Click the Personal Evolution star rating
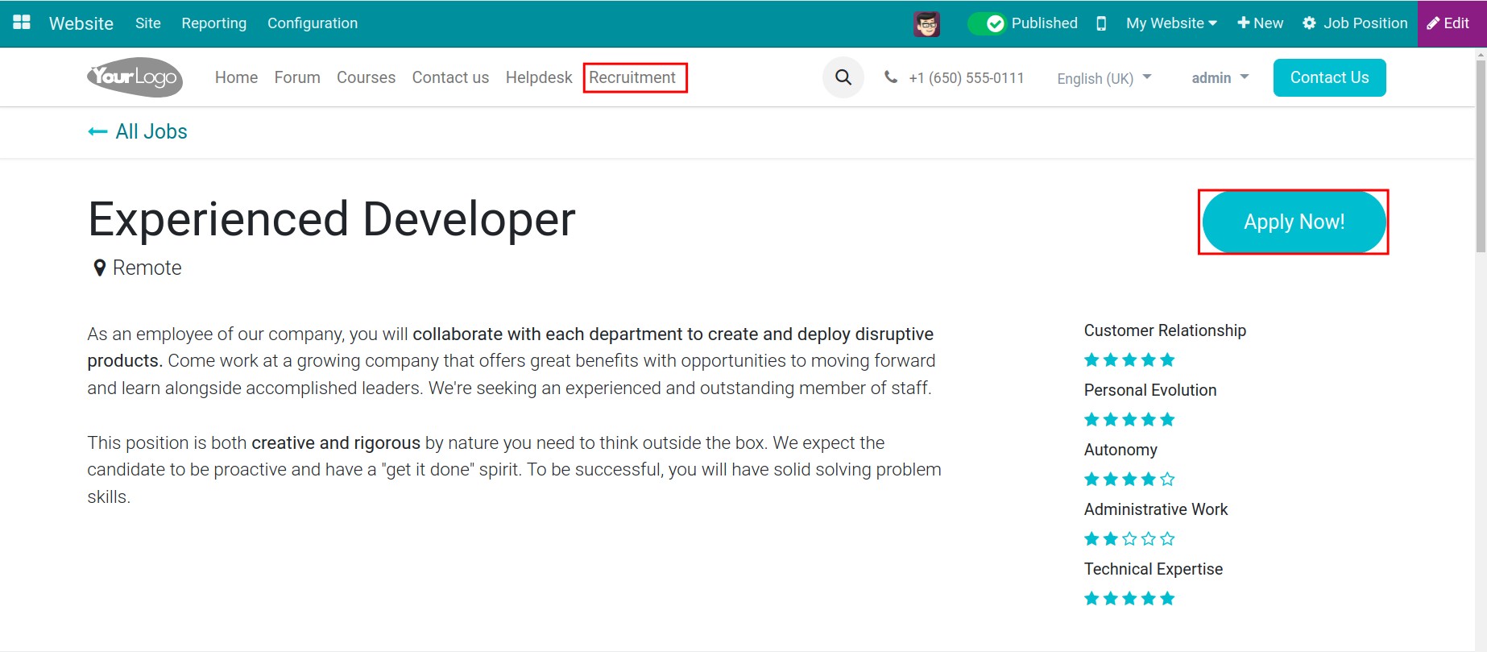The image size is (1487, 652). [x=1129, y=419]
